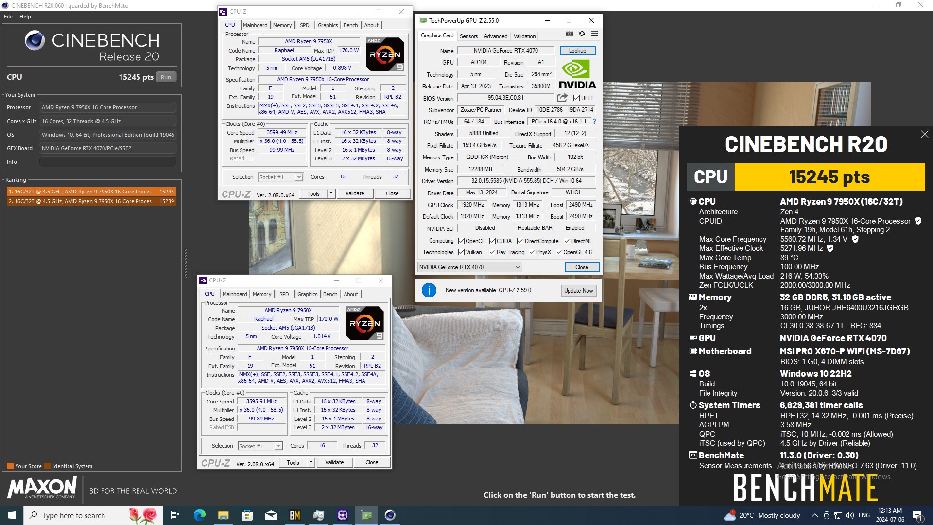Image resolution: width=933 pixels, height=525 pixels.
Task: Open the Mail app from taskbar
Action: point(271,515)
